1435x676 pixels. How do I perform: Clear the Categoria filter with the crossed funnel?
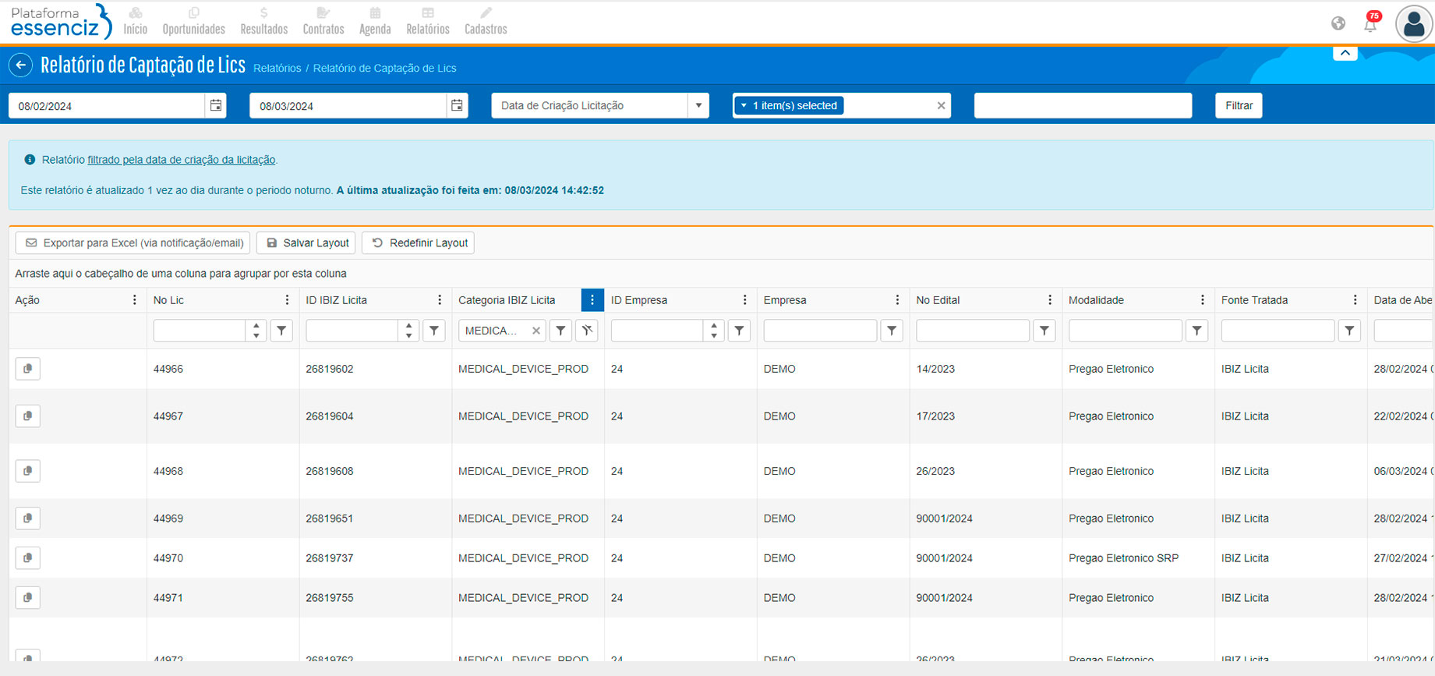[587, 331]
